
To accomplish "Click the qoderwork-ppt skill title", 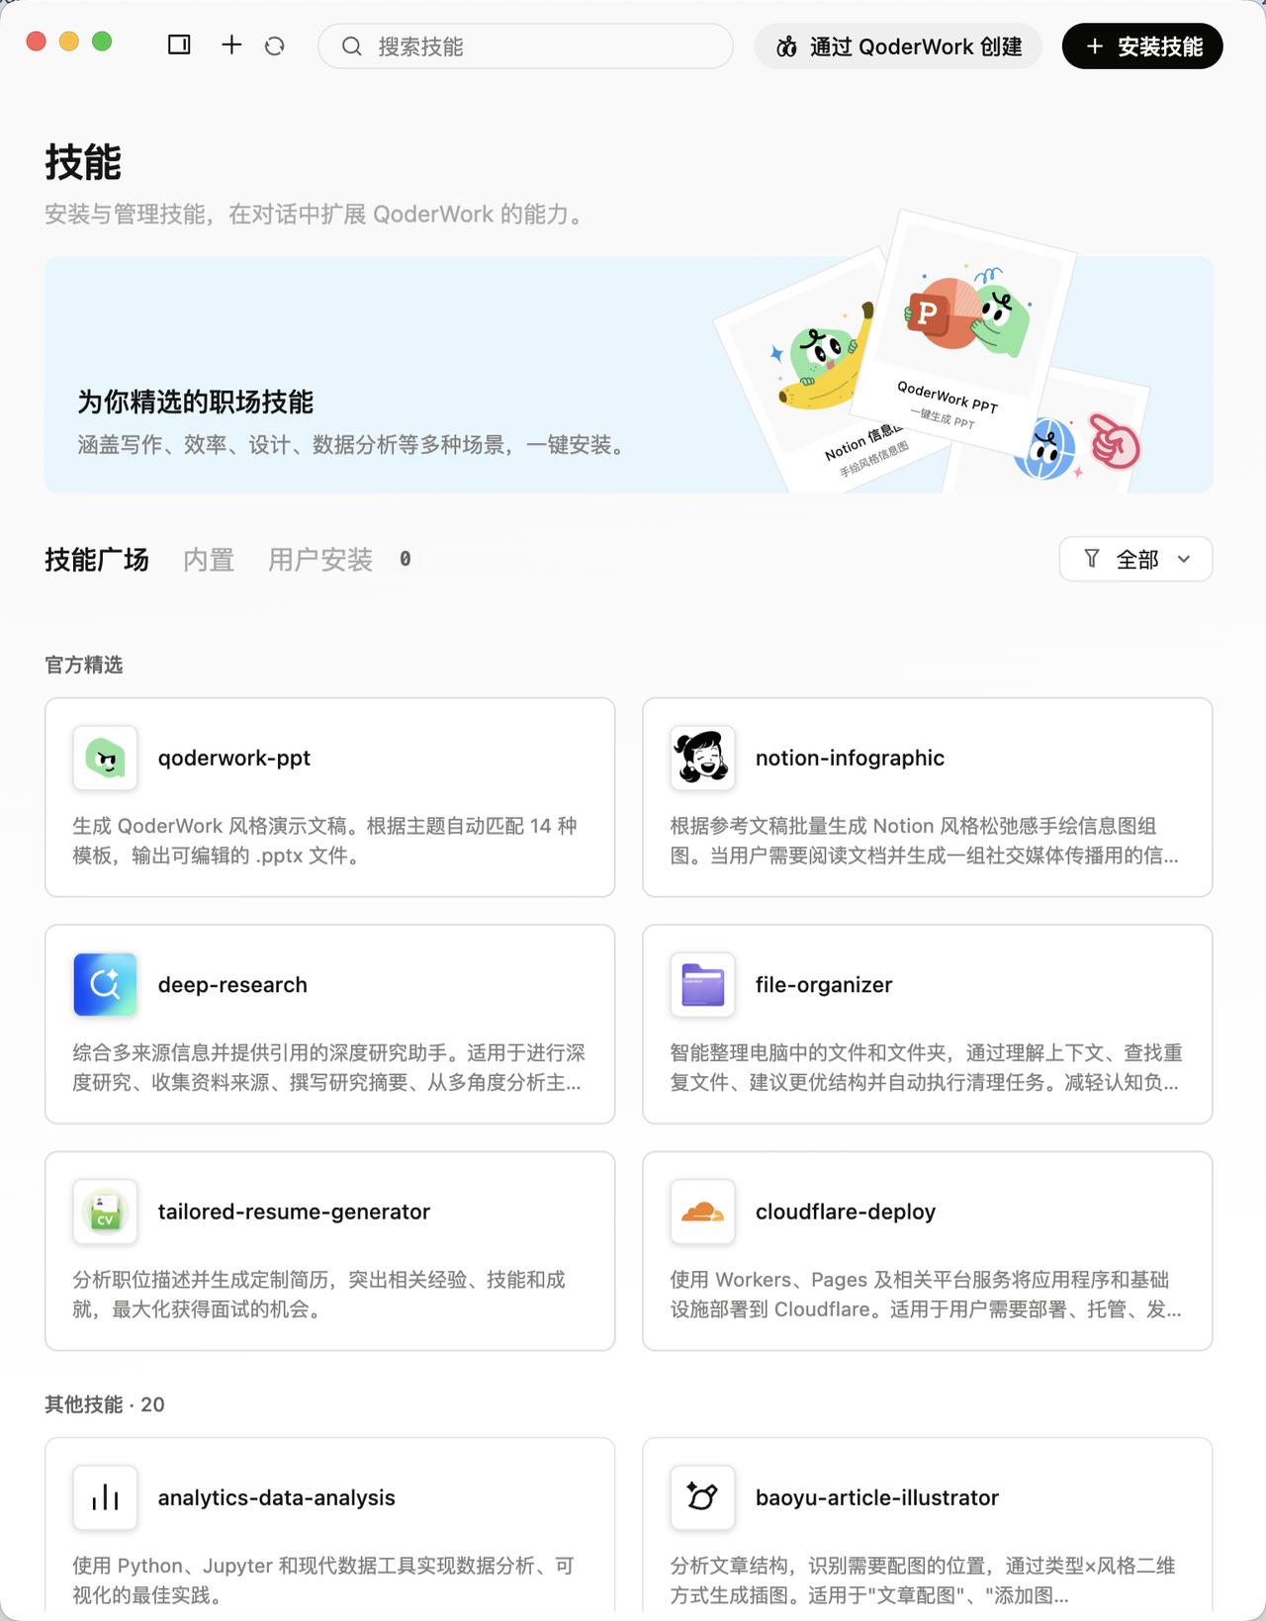I will pos(234,759).
